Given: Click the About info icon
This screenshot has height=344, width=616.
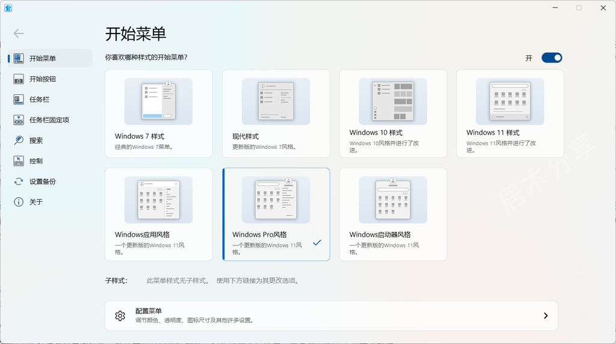Looking at the screenshot, I should pos(19,202).
